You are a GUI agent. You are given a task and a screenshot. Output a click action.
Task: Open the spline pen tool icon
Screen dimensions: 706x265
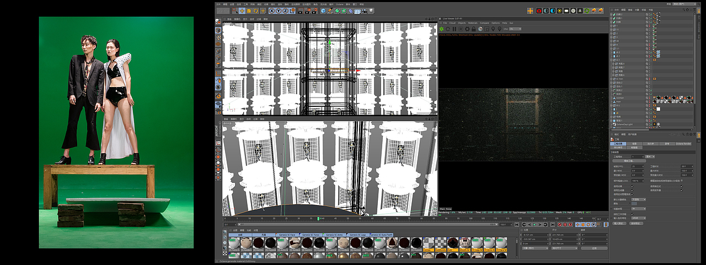(330, 10)
